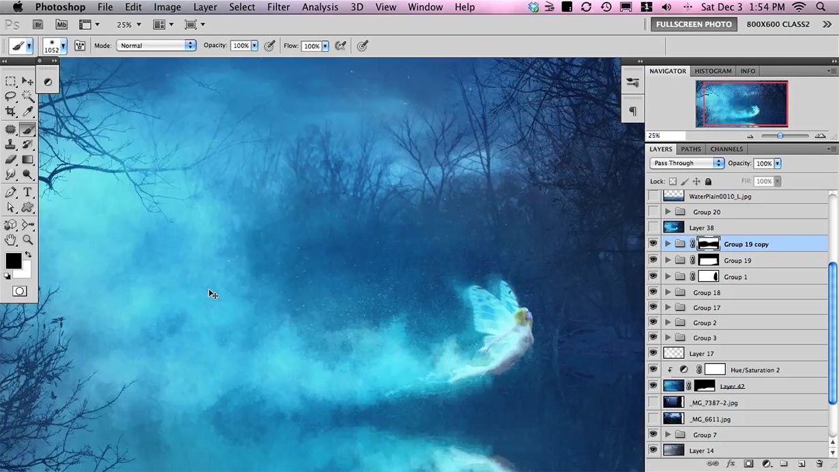
Task: Select the Horizontal Type tool
Action: 28,192
